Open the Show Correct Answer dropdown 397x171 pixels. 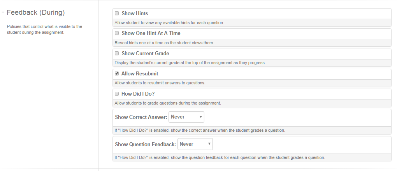click(x=186, y=117)
